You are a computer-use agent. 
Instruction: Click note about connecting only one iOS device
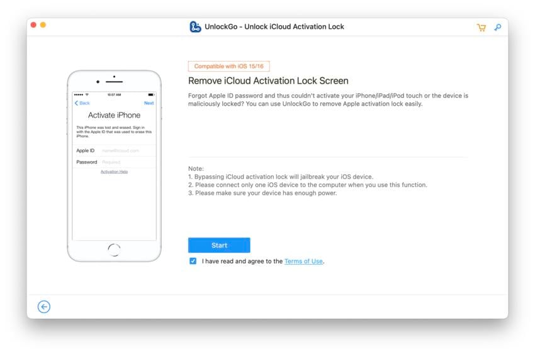click(x=308, y=185)
